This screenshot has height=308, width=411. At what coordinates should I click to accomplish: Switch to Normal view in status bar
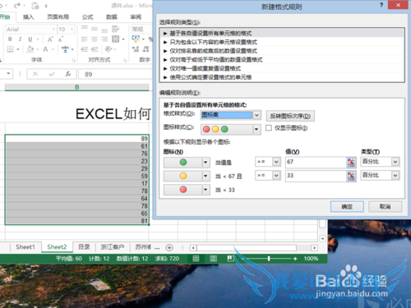[x=196, y=259]
